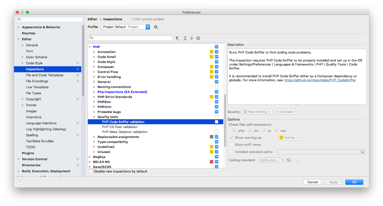Enable the PHP Mess Detector validation checkbox
383x206 pixels.
pyautogui.click(x=217, y=132)
